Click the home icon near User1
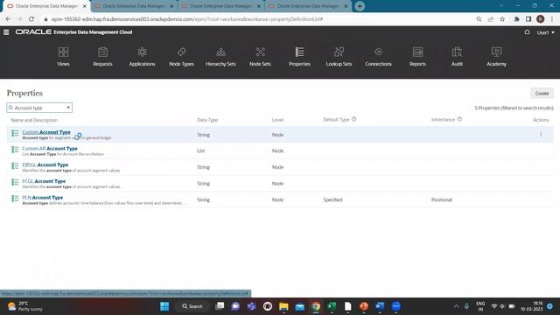 (527, 32)
